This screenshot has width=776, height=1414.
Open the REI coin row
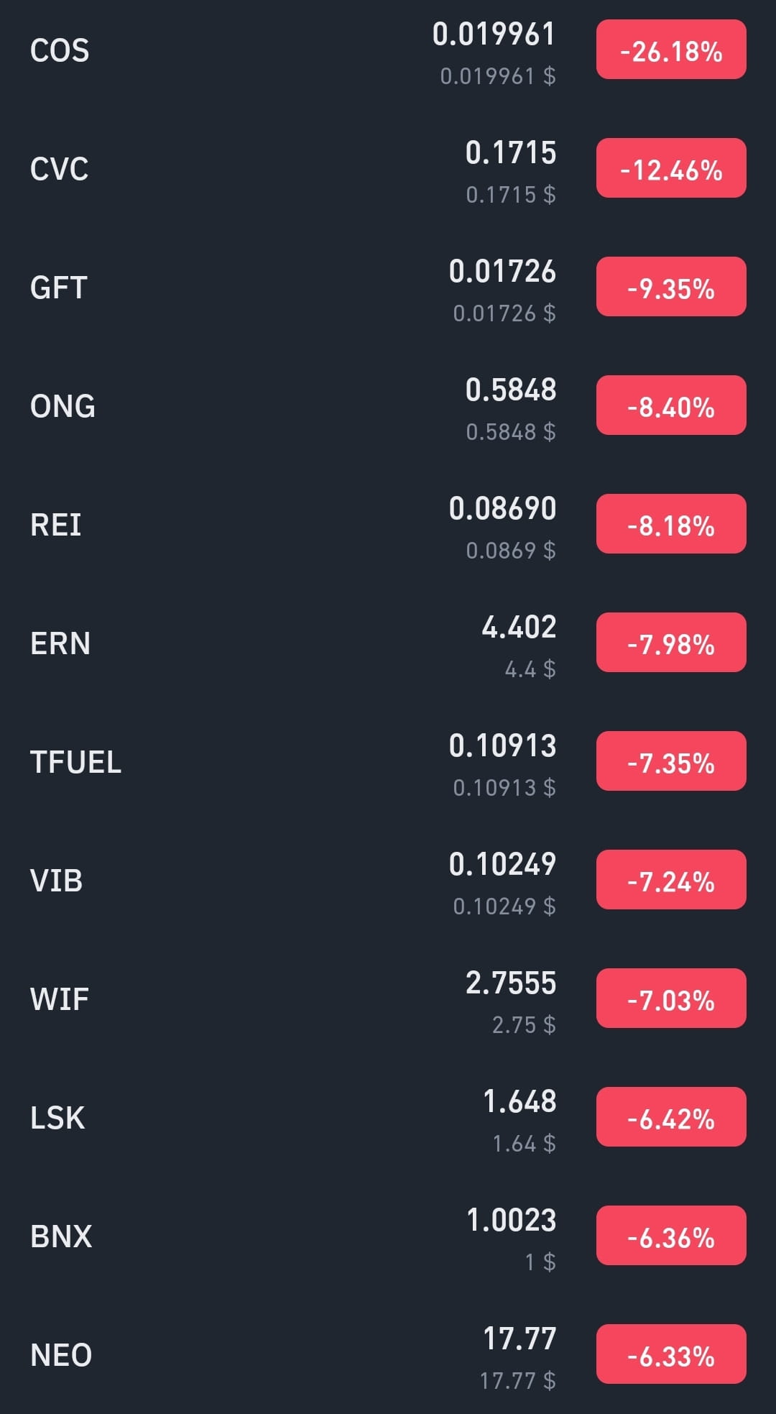pos(388,524)
